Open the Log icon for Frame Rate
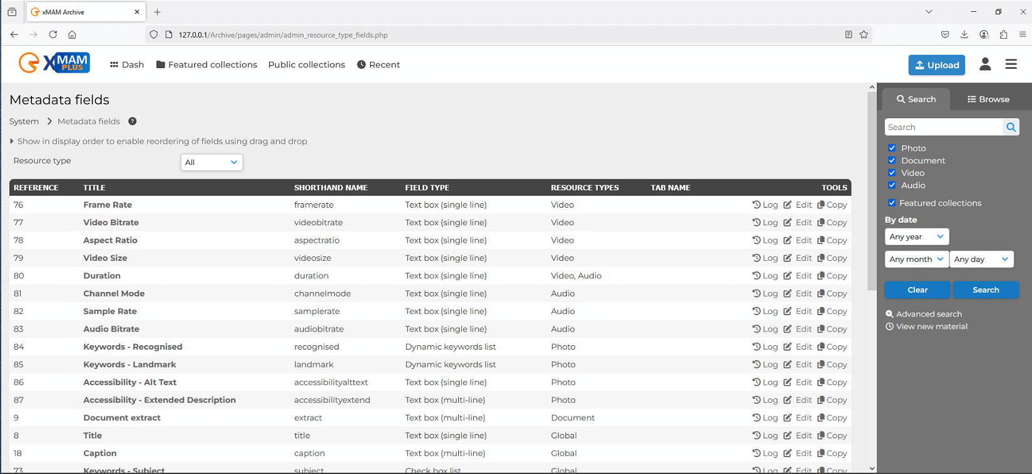Screen dimensions: 1032x474 tap(765, 205)
